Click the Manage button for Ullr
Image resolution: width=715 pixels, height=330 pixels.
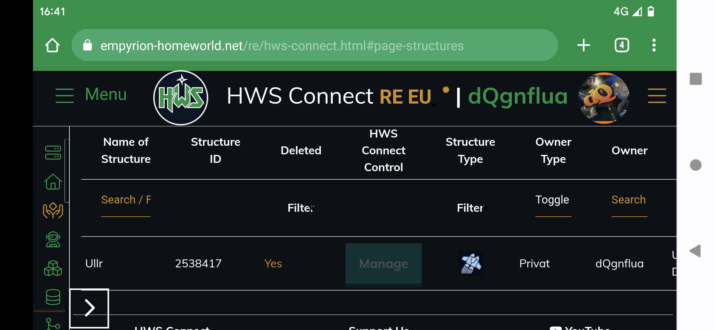[x=383, y=263]
